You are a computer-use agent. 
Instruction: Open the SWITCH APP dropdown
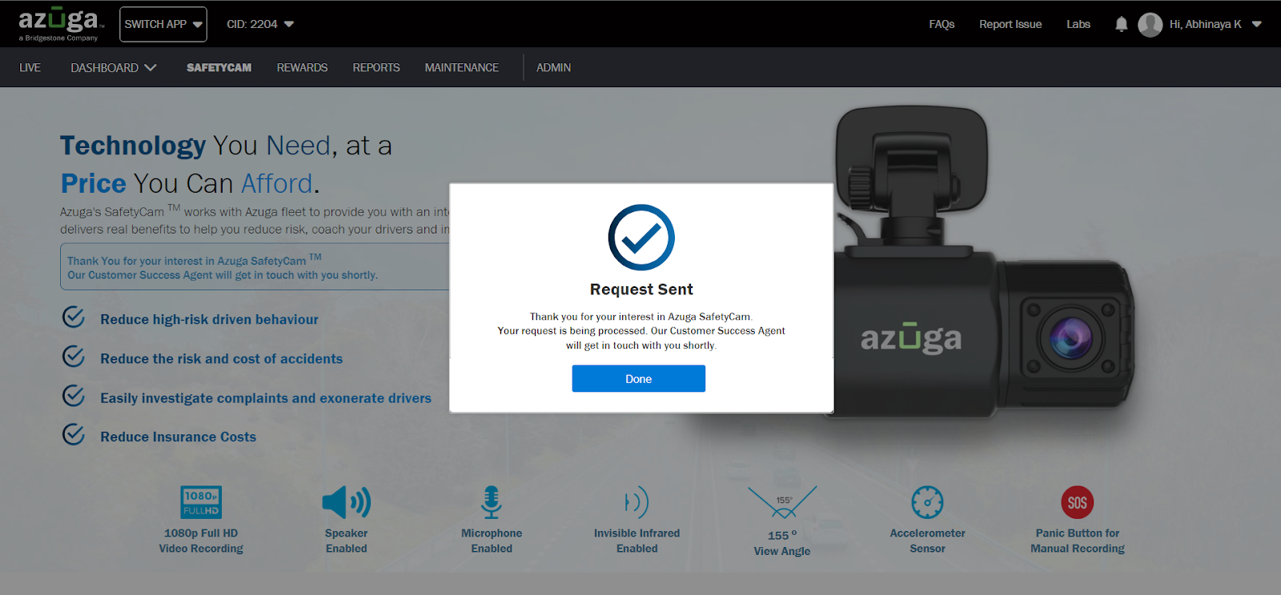pos(163,24)
